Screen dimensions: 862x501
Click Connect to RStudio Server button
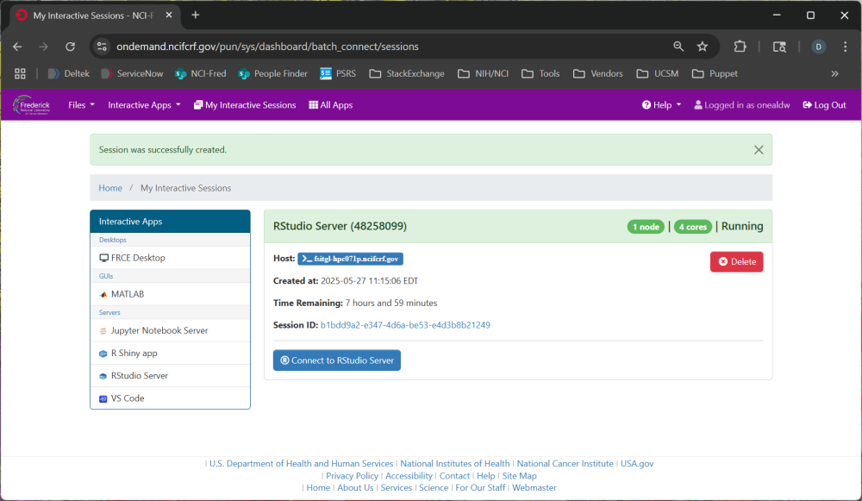coord(337,360)
